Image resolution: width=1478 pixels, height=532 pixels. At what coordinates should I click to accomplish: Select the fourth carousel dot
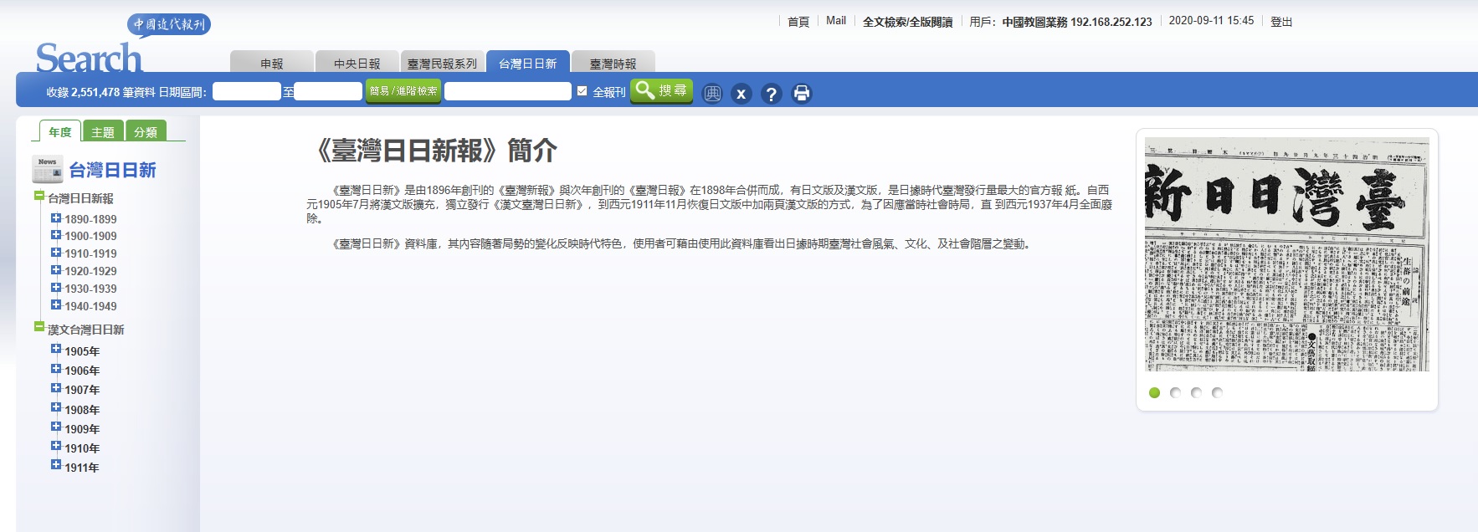click(x=1217, y=392)
